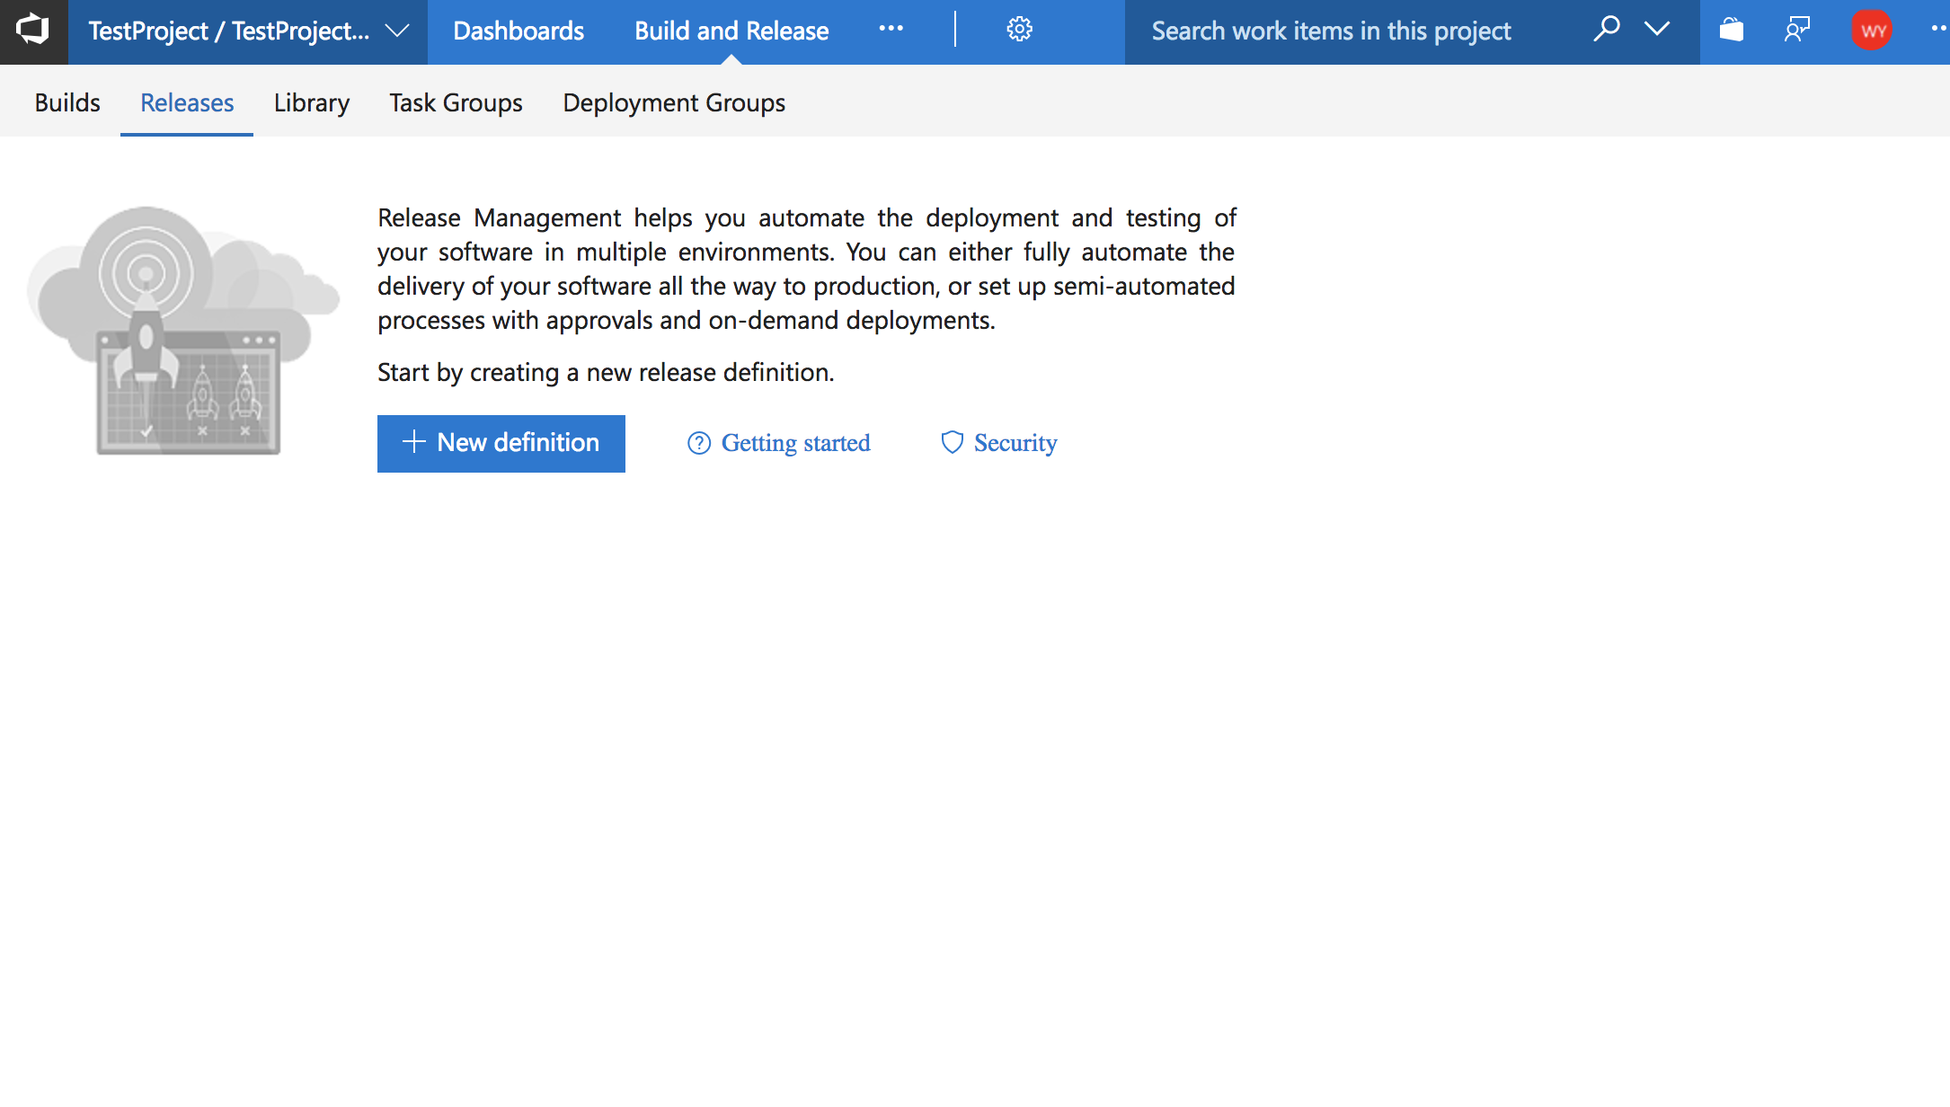Click the Build and Release menu
The height and width of the screenshot is (1107, 1950).
coord(730,30)
